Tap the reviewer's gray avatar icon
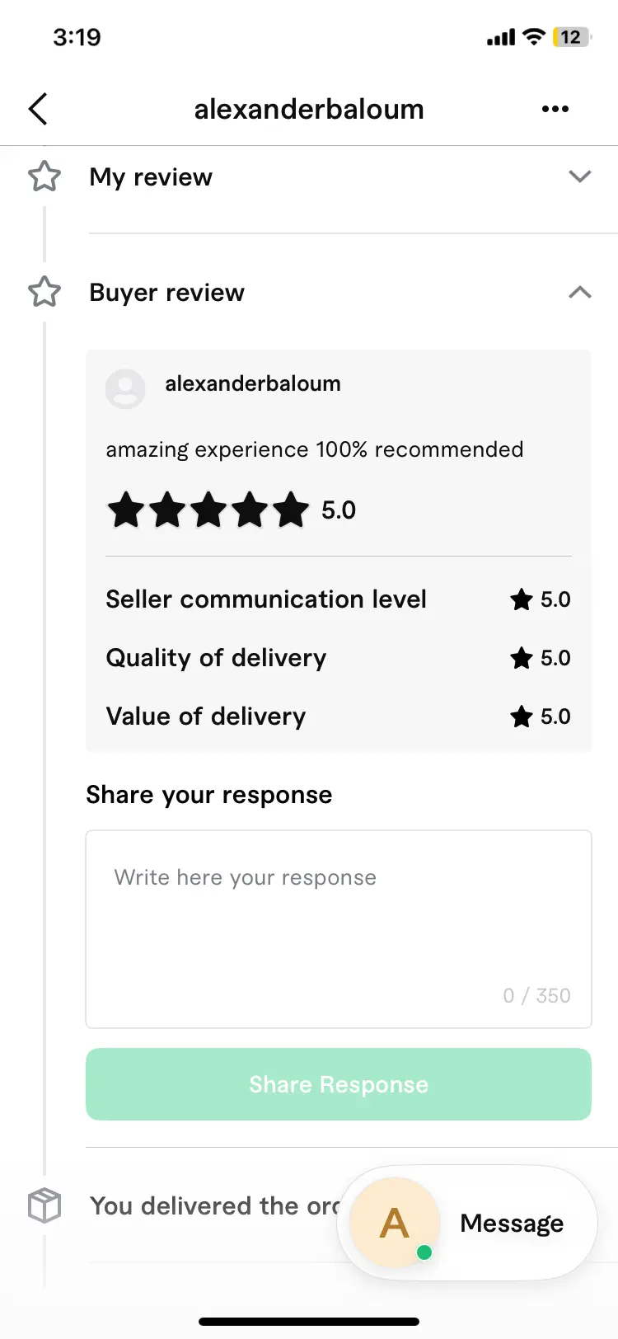 point(125,388)
